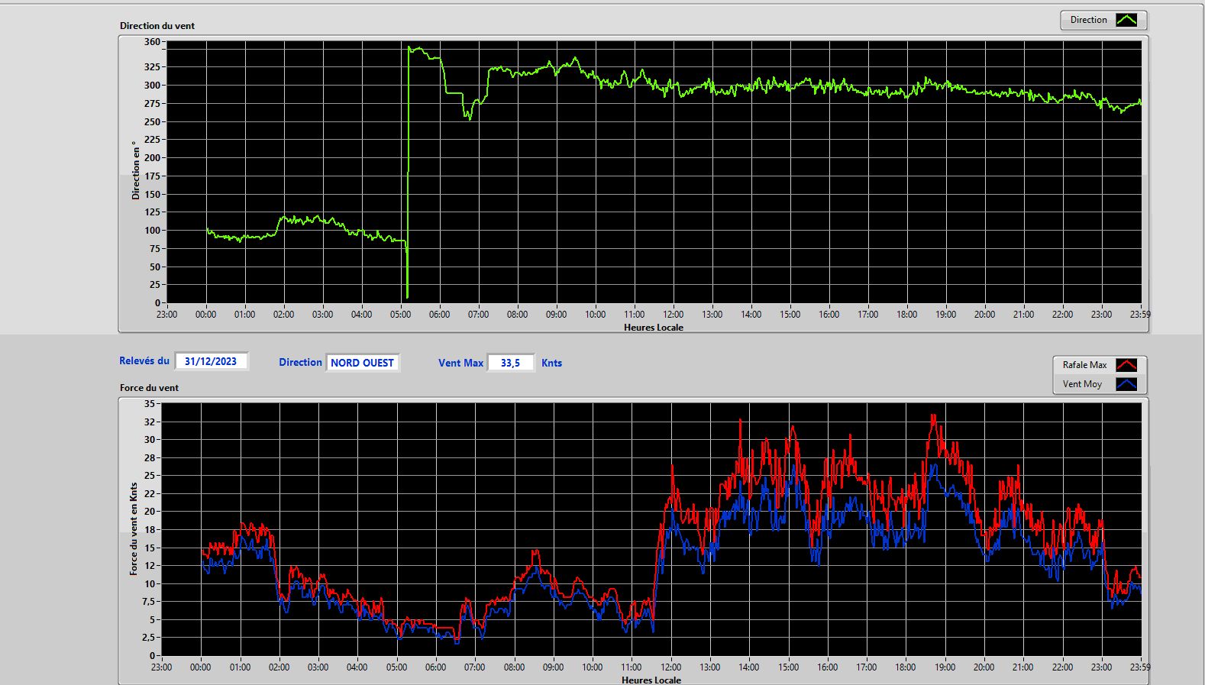Click 'Heures Locale' under the direction chart
The width and height of the screenshot is (1205, 685).
[654, 328]
